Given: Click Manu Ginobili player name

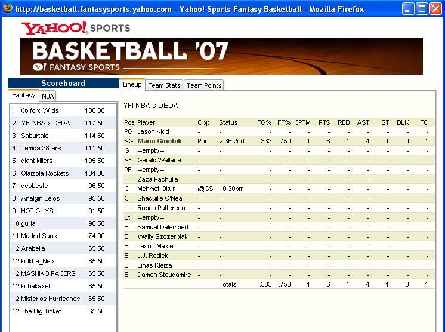Looking at the screenshot, I should point(159,141).
